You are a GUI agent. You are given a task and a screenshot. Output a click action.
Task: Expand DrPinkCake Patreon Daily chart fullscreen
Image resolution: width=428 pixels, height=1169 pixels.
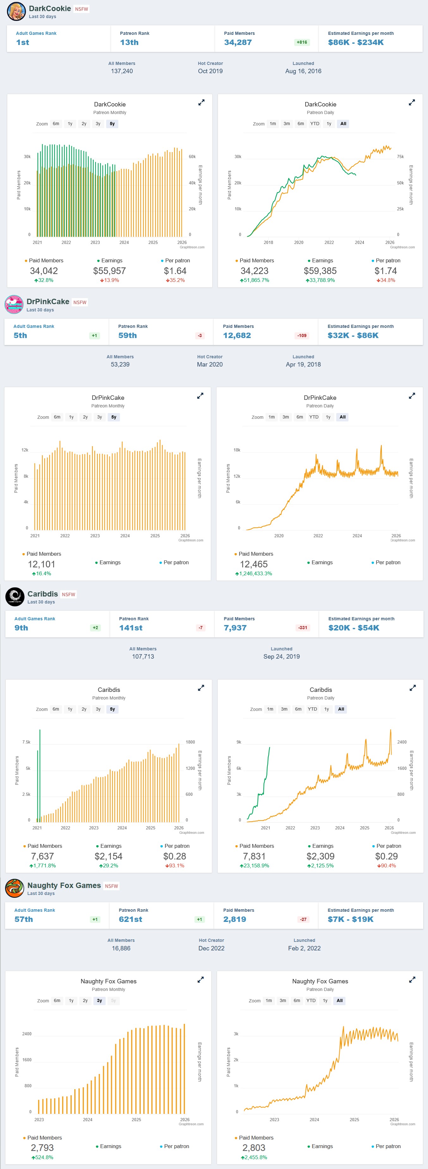[412, 396]
